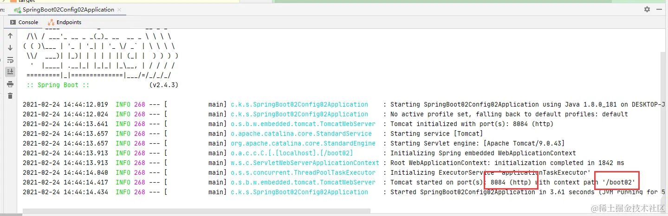Click timestamp '2021-02-24 14:44:13.641'
The image size is (668, 216).
[65, 124]
